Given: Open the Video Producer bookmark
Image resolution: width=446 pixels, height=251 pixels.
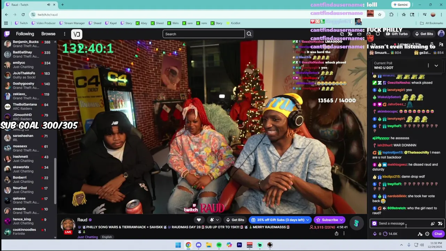Looking at the screenshot, I should [x=44, y=23].
